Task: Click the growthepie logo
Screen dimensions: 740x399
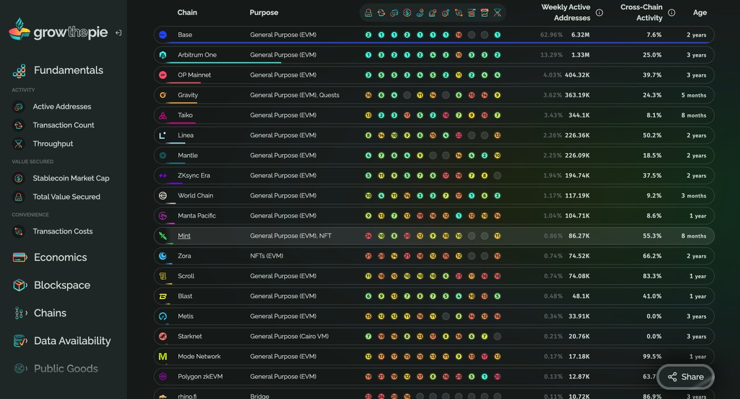Action: click(58, 31)
